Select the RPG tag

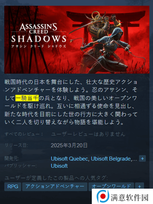click(13, 187)
